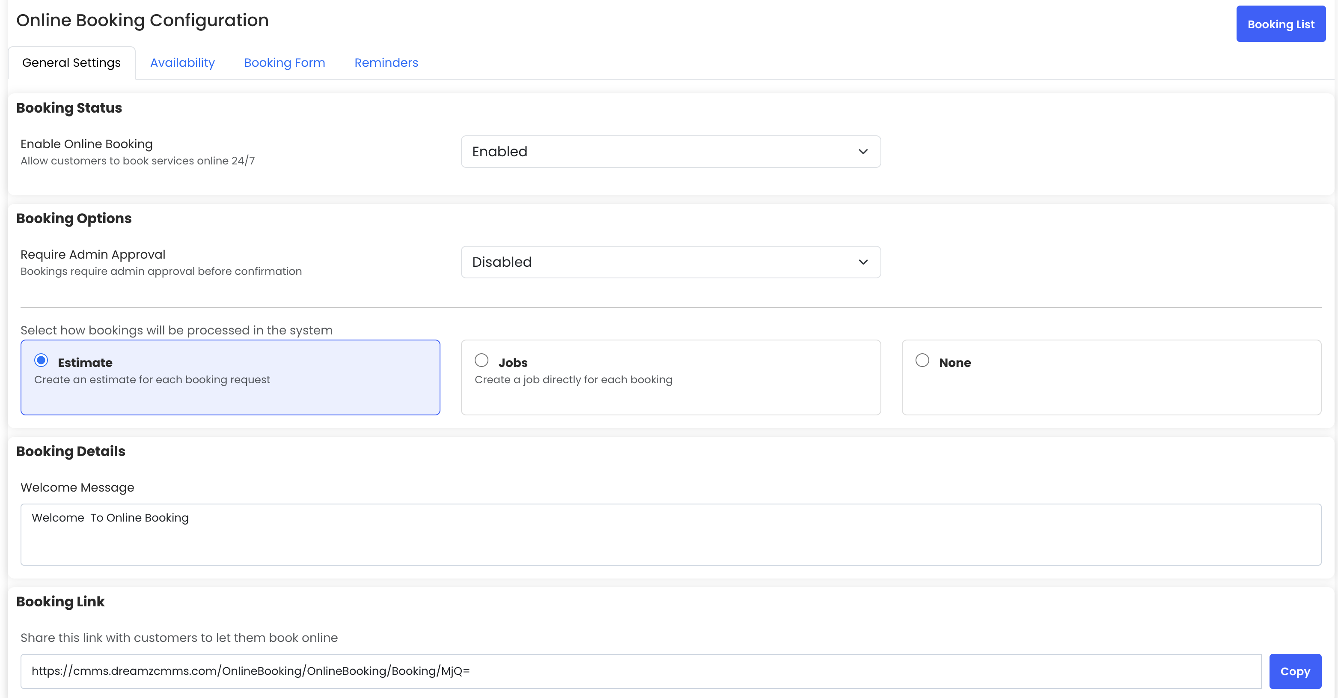The height and width of the screenshot is (698, 1338).
Task: Select the None radio option
Action: (922, 360)
